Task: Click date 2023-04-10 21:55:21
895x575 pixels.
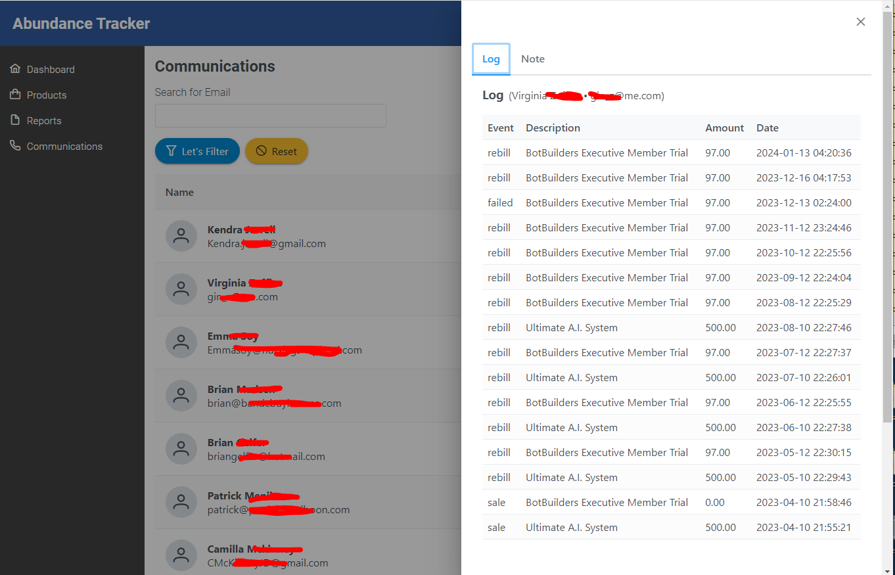Action: 804,528
